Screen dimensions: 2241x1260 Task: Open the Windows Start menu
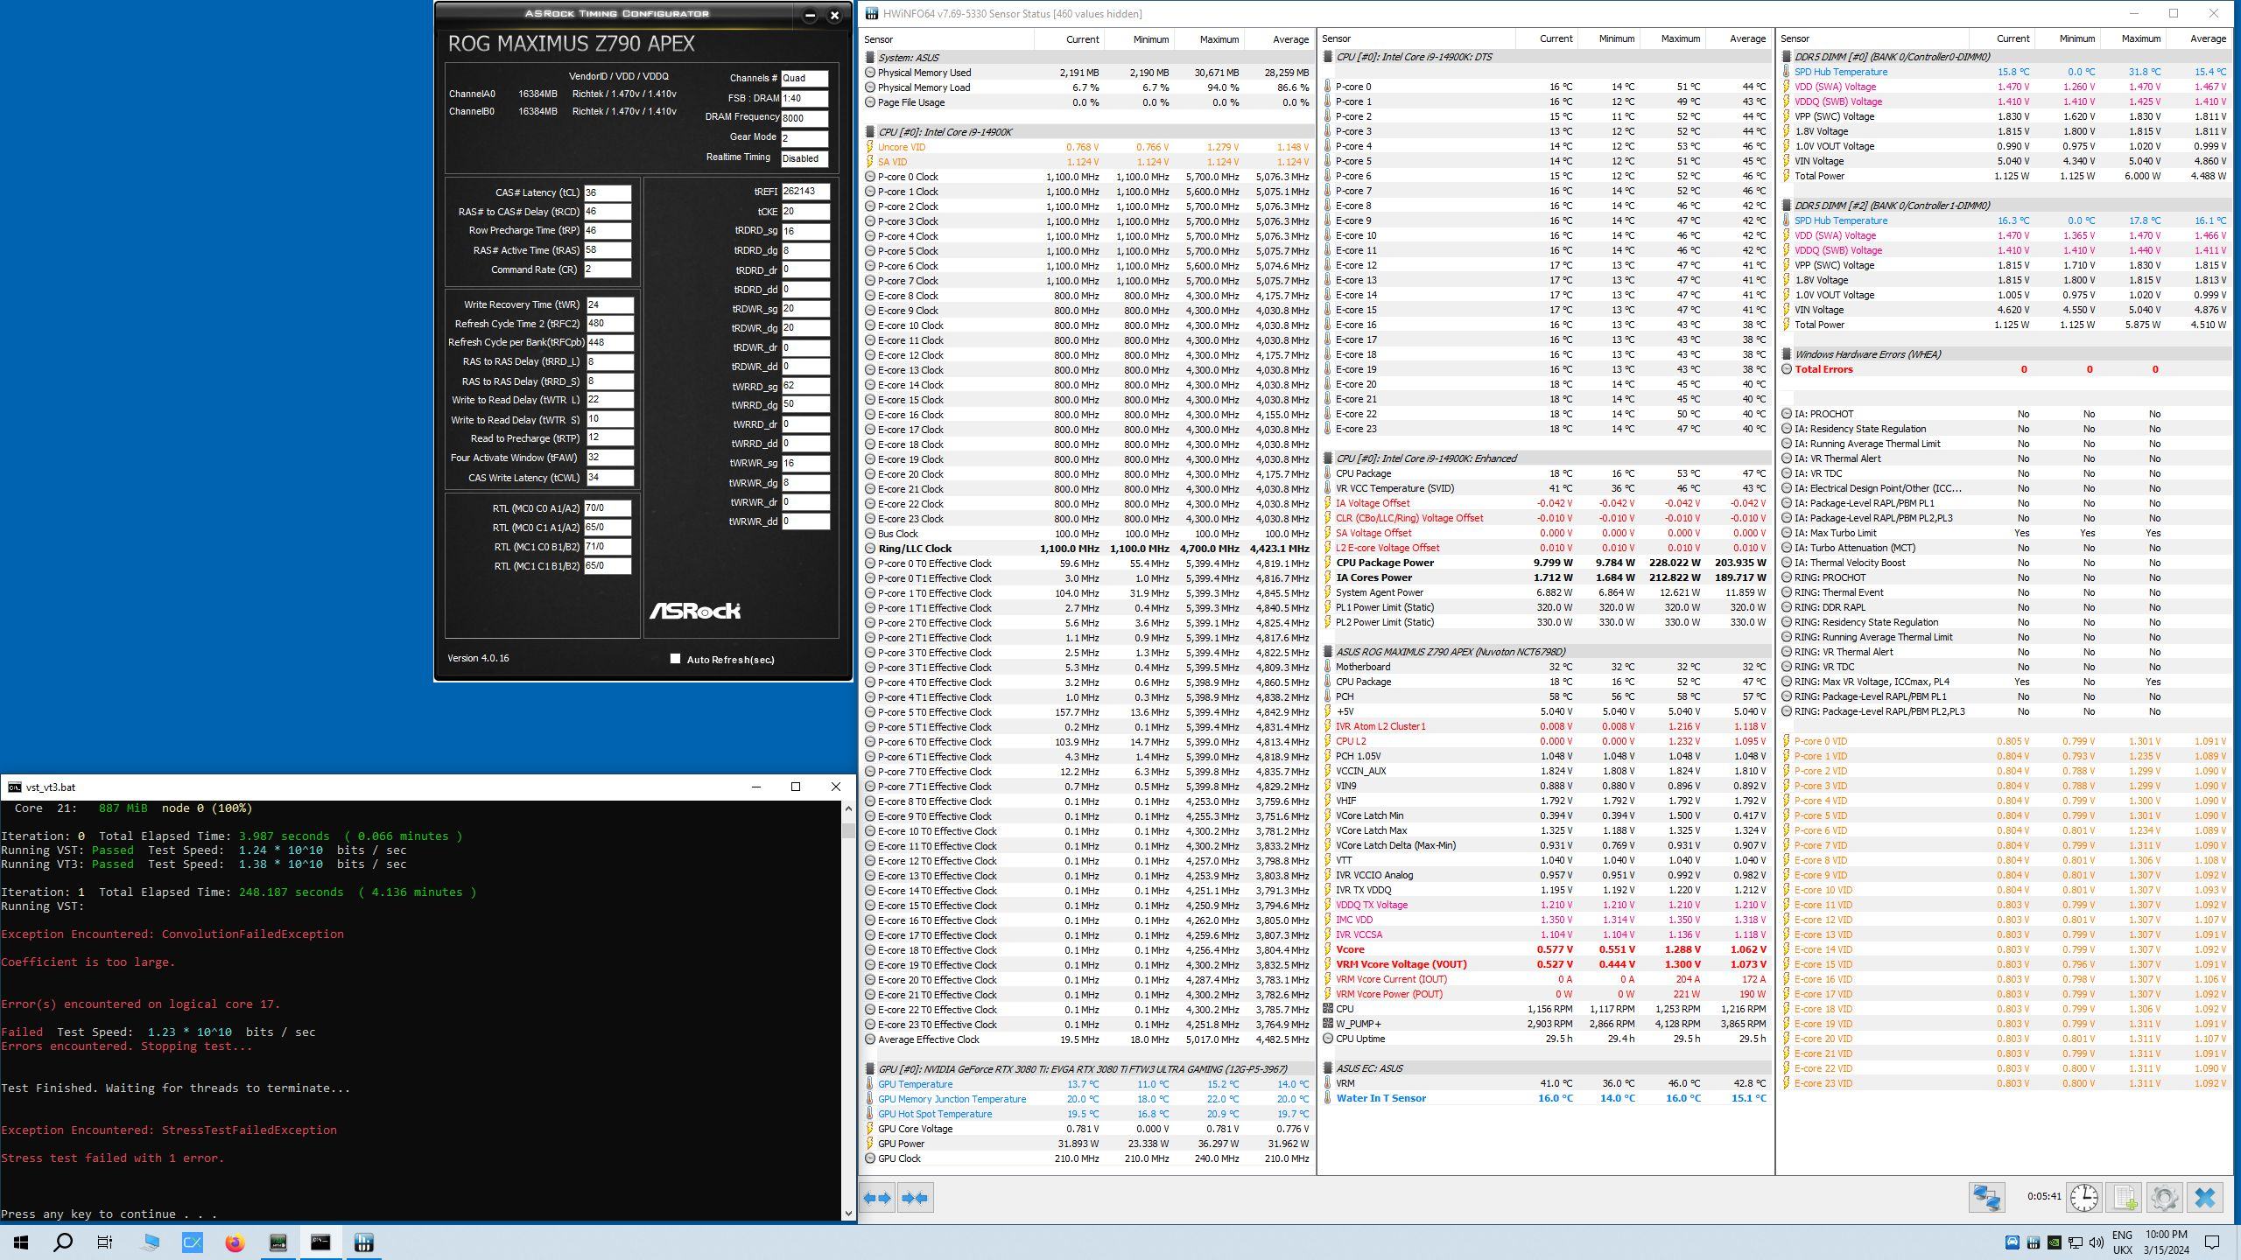21,1242
